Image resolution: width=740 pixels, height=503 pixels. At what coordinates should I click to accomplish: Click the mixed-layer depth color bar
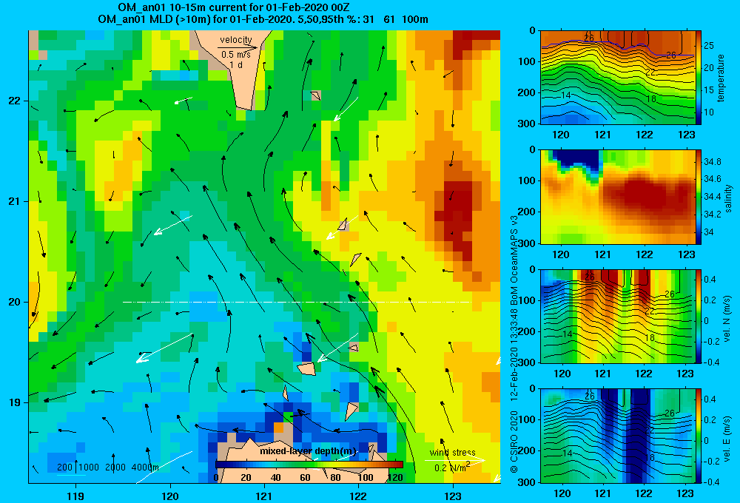pos(309,465)
